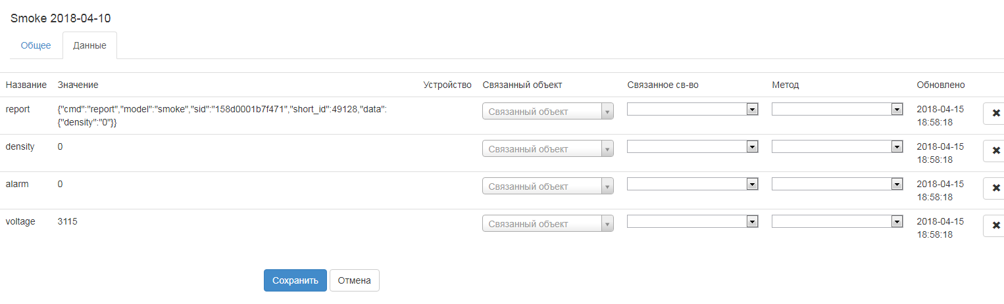This screenshot has height=304, width=1004.
Task: Select method for alarm row
Action: point(837,185)
